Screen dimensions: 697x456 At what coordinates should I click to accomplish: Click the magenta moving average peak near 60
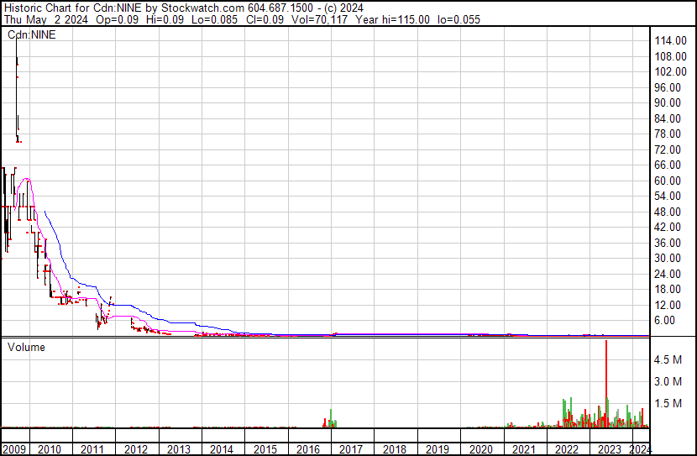28,179
